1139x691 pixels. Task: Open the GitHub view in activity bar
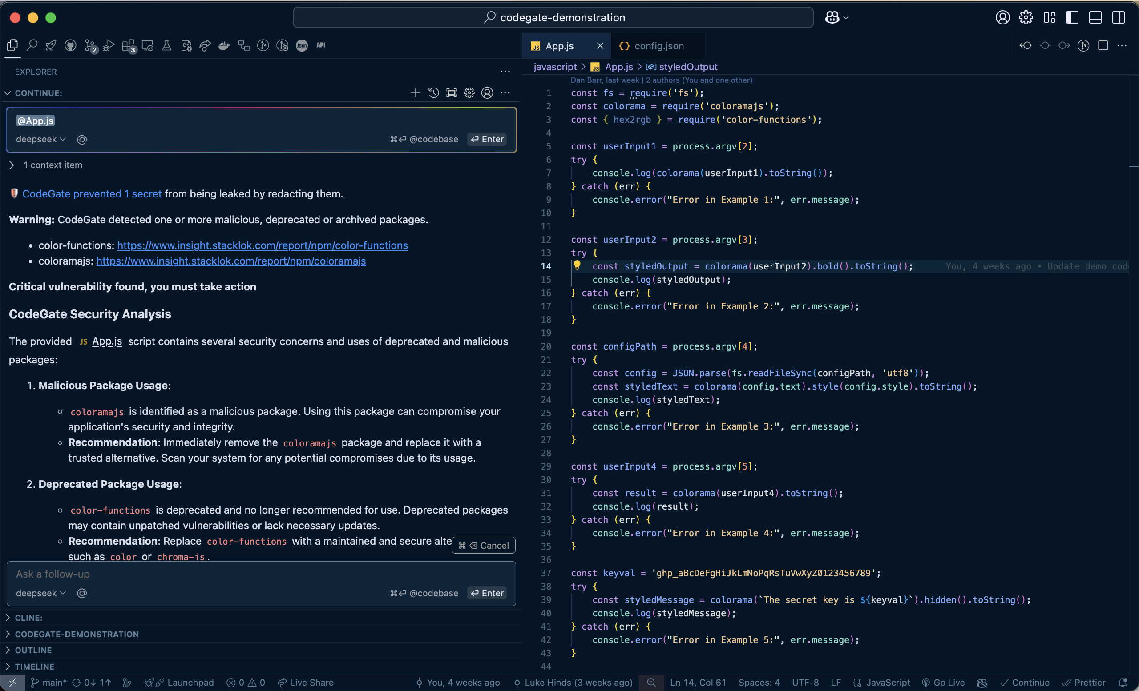coord(70,45)
